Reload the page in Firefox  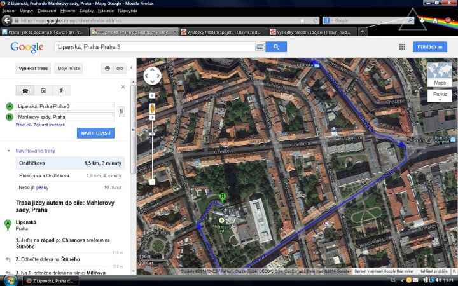click(315, 21)
